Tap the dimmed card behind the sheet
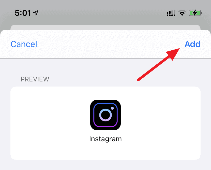 (106, 27)
